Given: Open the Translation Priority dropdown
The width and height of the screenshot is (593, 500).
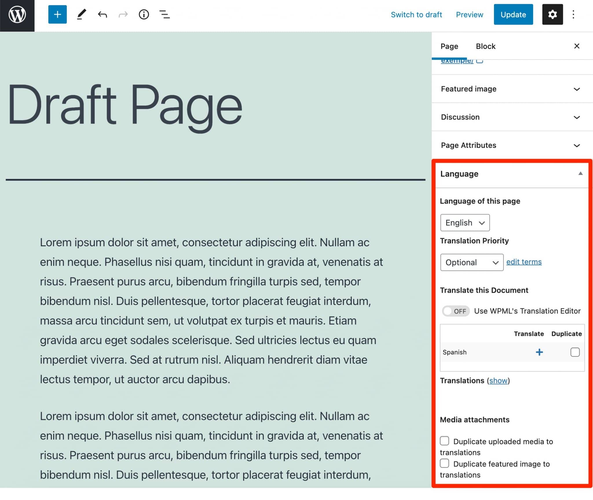Looking at the screenshot, I should (471, 262).
